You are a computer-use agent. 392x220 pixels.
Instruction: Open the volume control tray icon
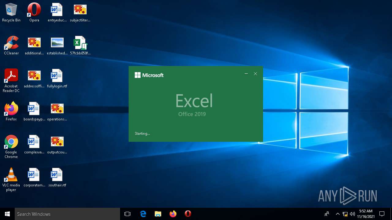352,214
